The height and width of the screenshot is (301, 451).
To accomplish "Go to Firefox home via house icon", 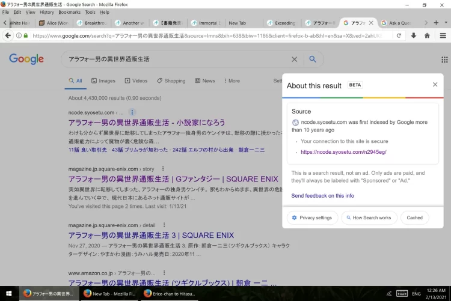I will [x=427, y=35].
